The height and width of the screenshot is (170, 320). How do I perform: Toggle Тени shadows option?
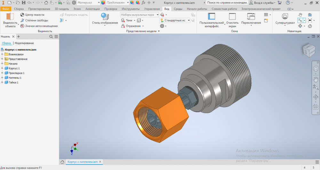(x=127, y=20)
